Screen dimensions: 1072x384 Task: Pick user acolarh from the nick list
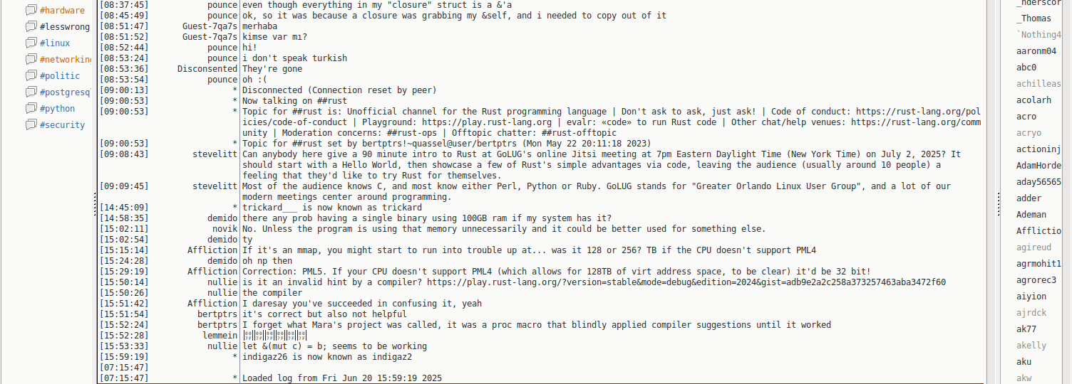coord(1034,100)
